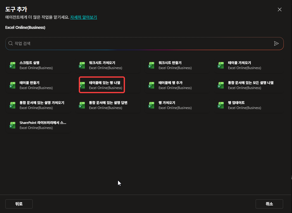Select the 스크립트 실행 action title
Image resolution: width=292 pixels, height=213 pixels.
tap(29, 63)
